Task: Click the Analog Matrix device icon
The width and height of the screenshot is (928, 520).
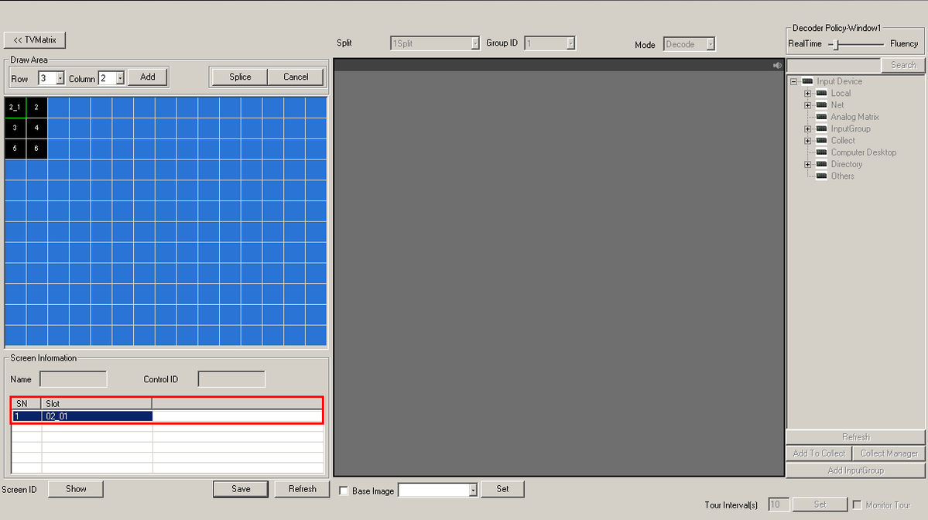Action: pyautogui.click(x=821, y=117)
